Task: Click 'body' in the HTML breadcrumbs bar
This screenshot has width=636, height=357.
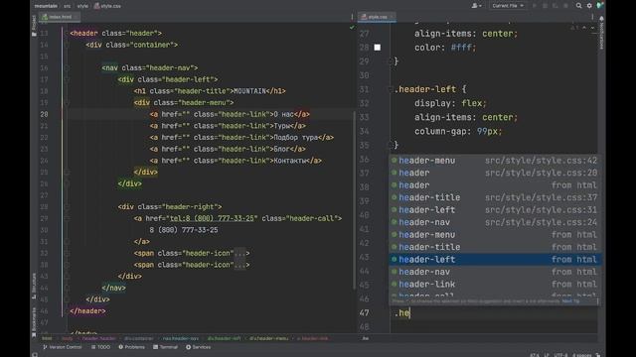Action: [x=68, y=338]
